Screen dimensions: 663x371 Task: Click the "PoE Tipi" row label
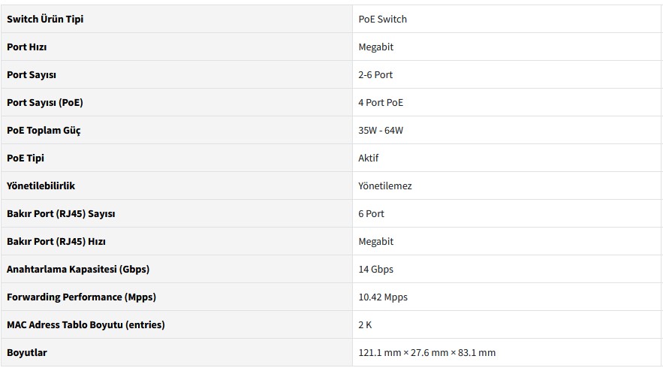(26, 158)
